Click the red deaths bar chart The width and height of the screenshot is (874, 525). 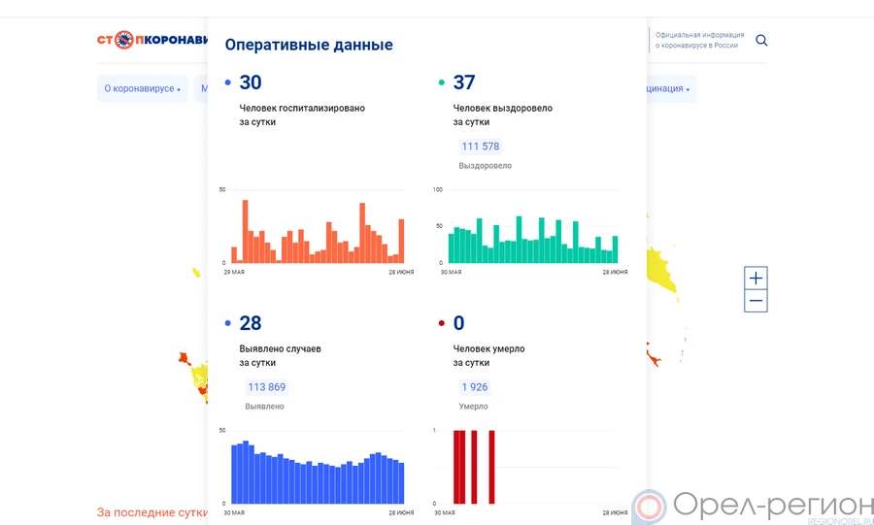pos(476,468)
